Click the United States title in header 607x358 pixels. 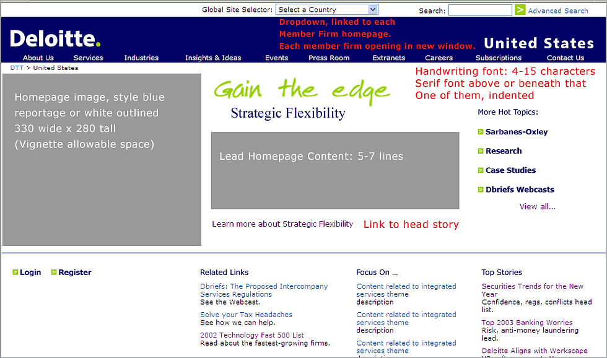tap(539, 43)
